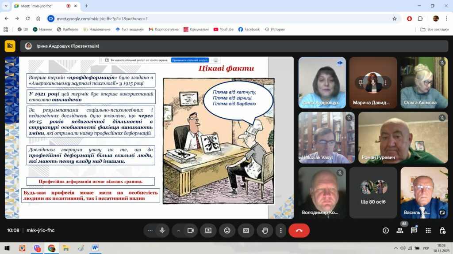Toggle the microphone on or off
Viewport: 453px width, 254px height.
162,230
